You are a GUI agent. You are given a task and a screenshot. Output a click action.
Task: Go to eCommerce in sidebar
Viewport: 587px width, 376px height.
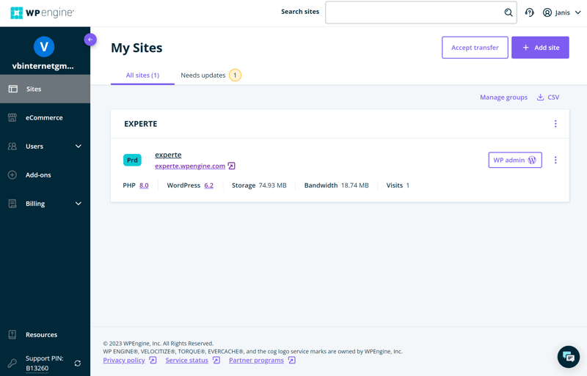44,117
